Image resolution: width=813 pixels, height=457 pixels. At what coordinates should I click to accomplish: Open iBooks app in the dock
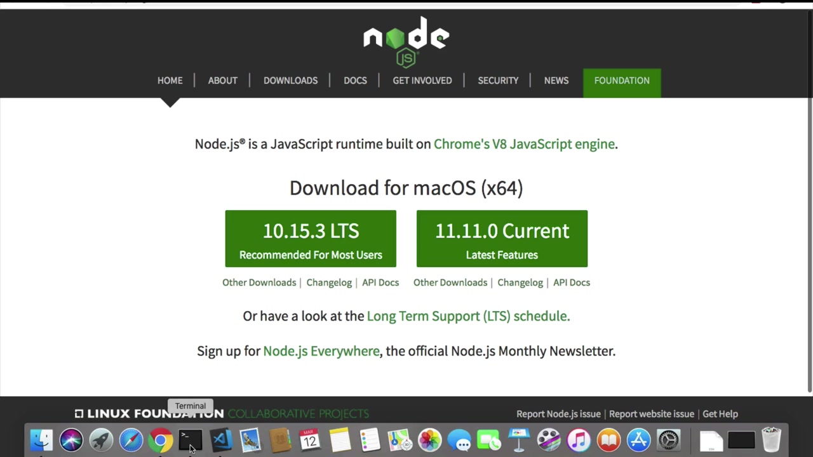(608, 440)
